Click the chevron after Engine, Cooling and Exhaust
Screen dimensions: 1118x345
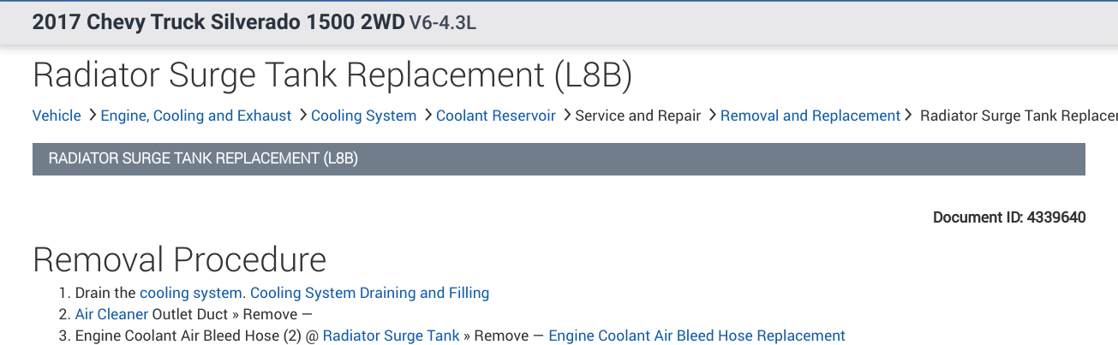pos(302,115)
